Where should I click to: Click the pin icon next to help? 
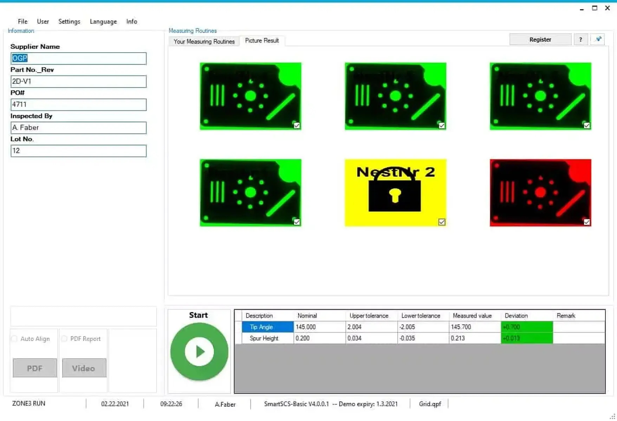coord(598,39)
